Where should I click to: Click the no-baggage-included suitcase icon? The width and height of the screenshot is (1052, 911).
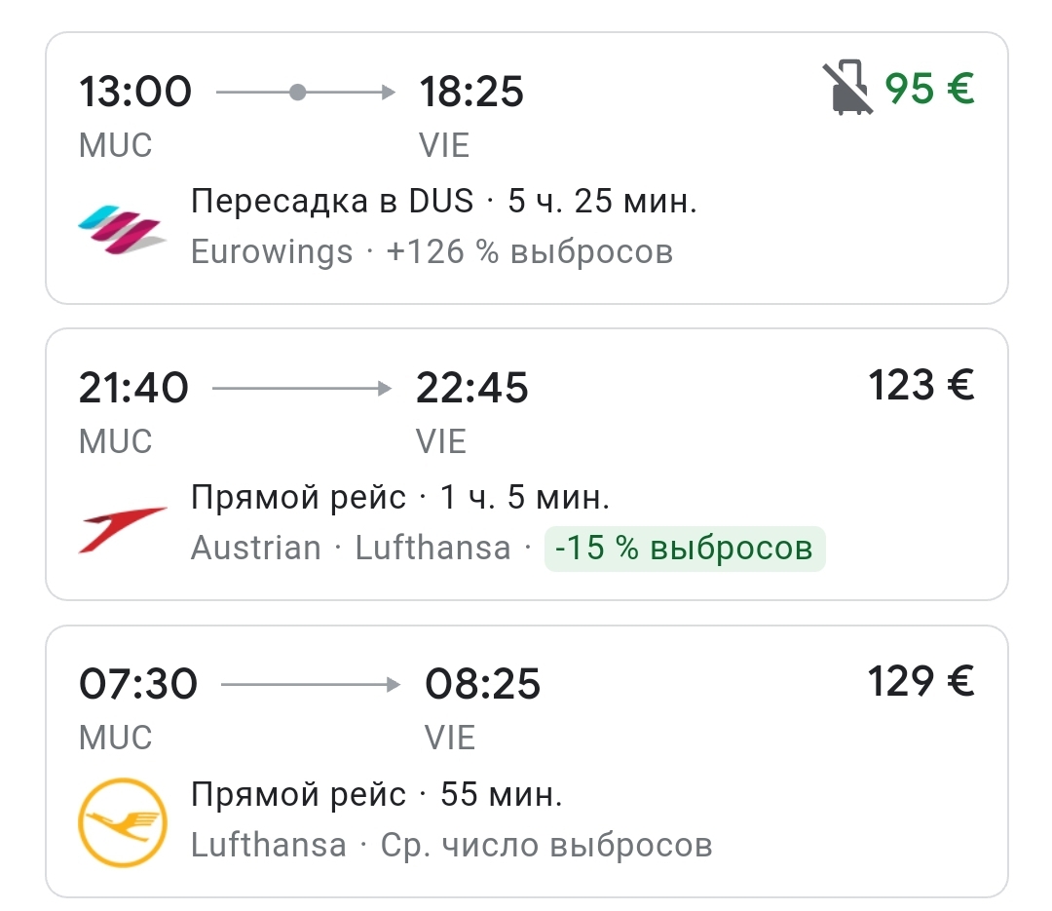click(846, 90)
